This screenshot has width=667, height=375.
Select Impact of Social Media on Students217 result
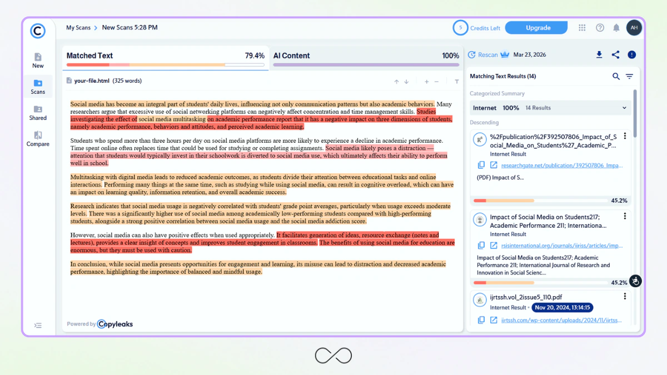point(548,221)
